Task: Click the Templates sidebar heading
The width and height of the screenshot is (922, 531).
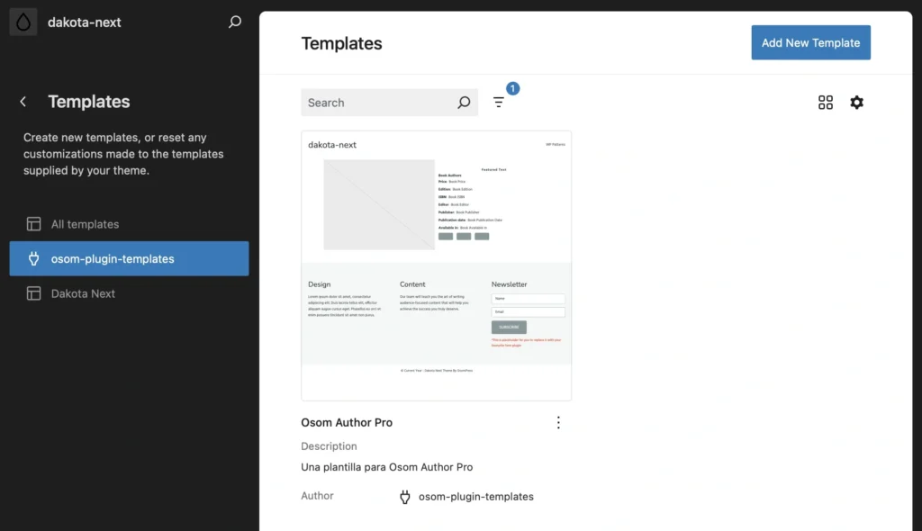Action: point(89,102)
